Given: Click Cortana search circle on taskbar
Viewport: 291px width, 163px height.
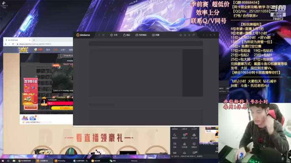Looking at the screenshot, I should click(8, 161).
